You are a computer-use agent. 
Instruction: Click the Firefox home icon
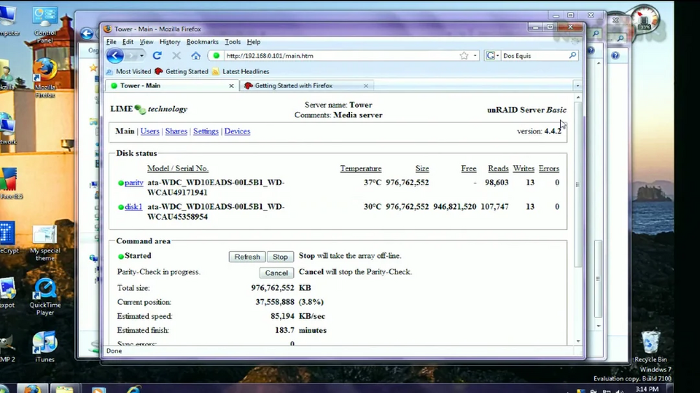pyautogui.click(x=195, y=56)
